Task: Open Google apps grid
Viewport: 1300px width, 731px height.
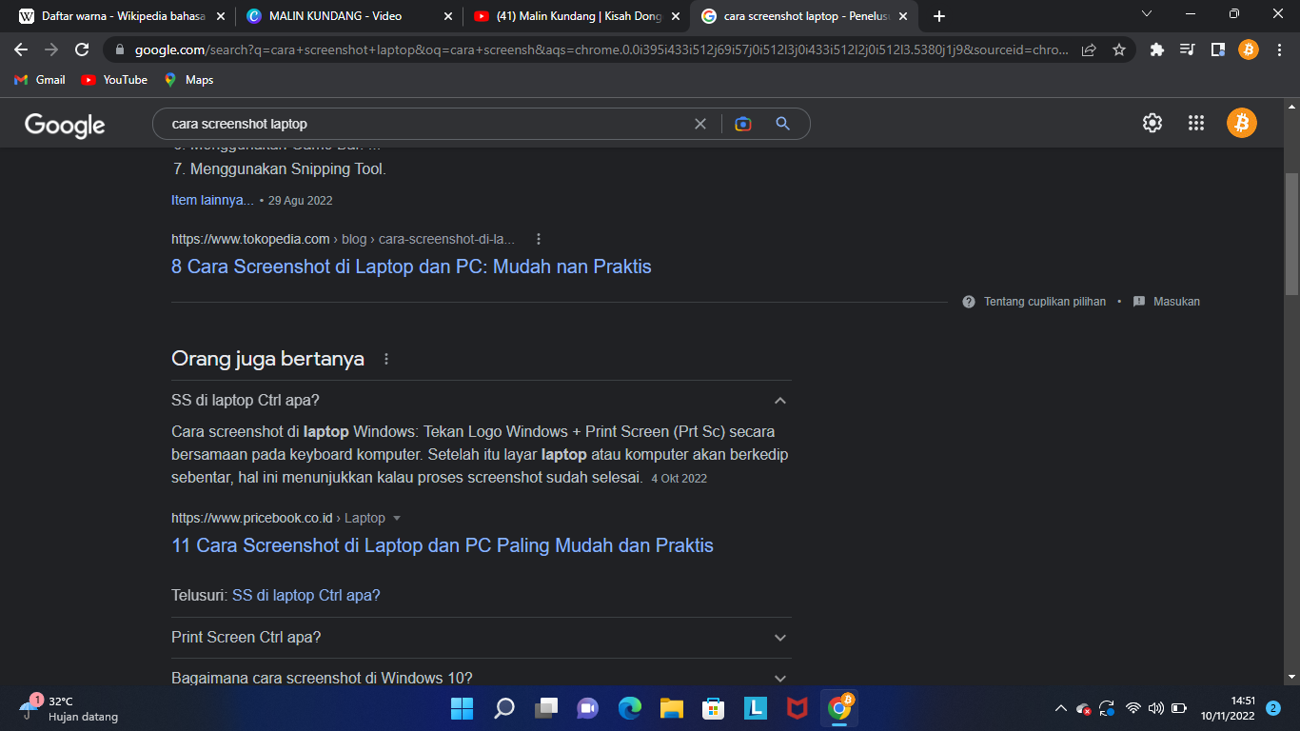Action: [x=1196, y=123]
